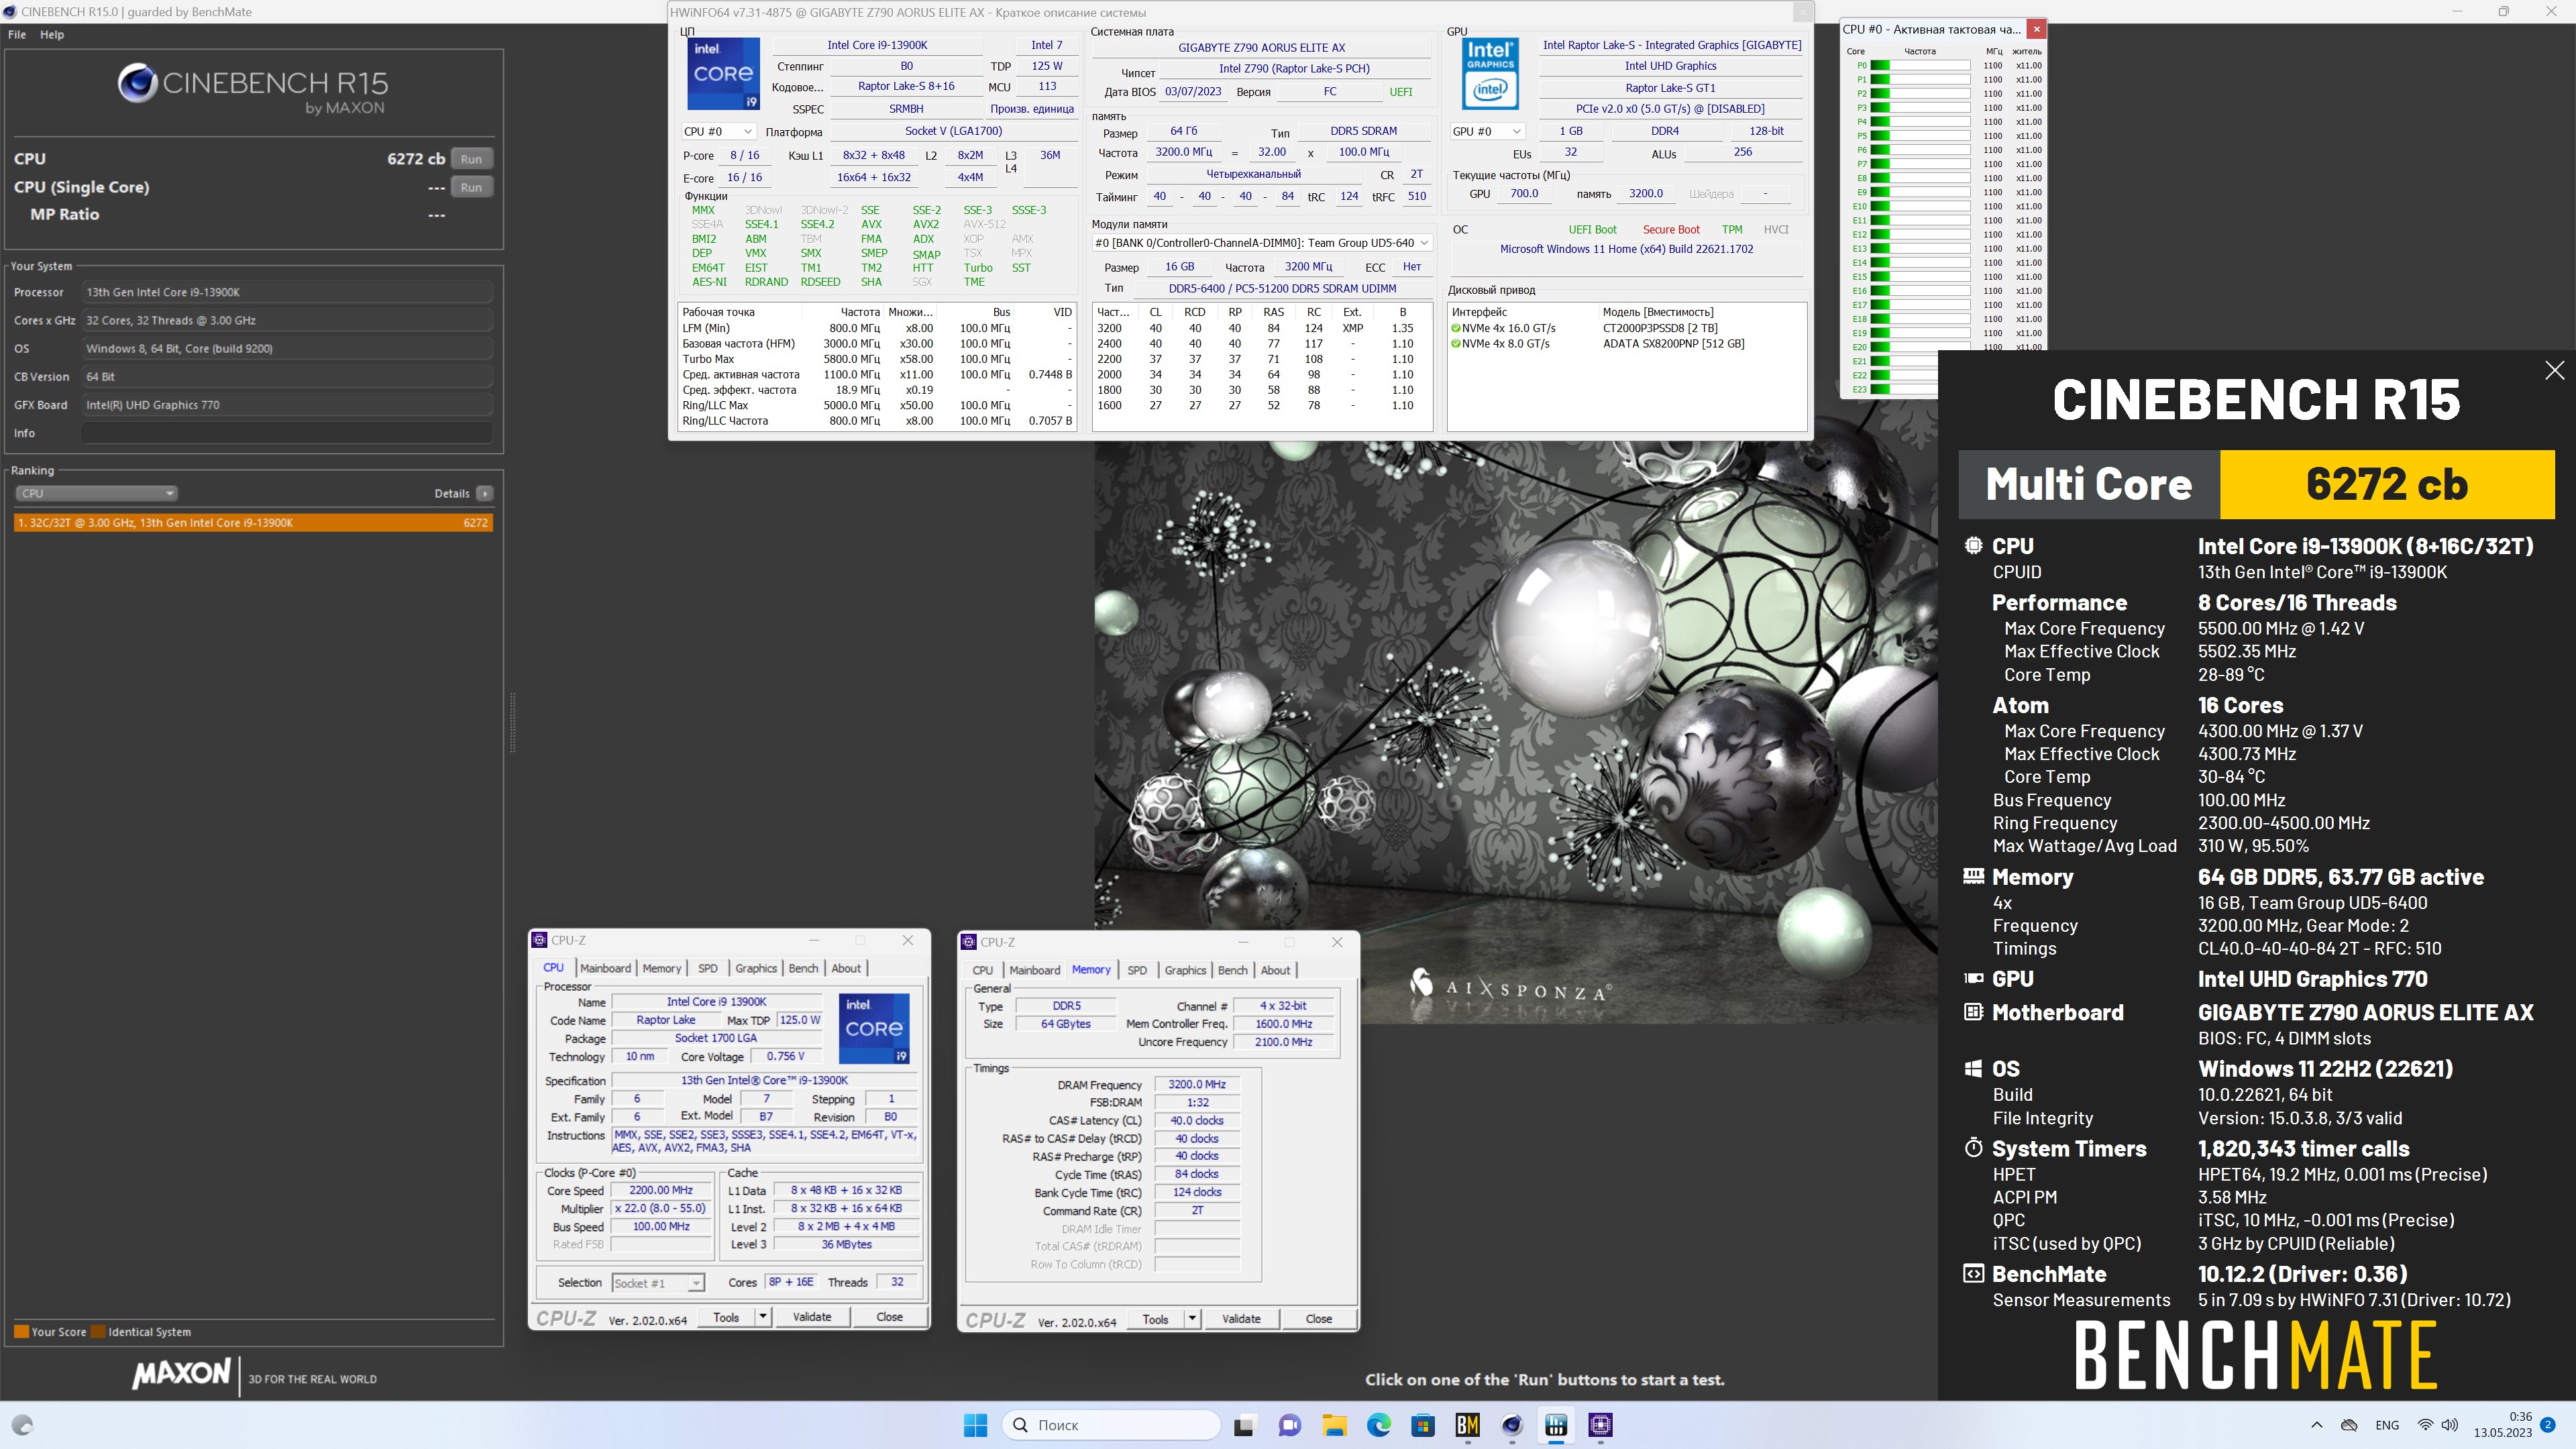Switch to the CPU tab in the right CPU-Z
This screenshot has width=2576, height=1449.
983,970
